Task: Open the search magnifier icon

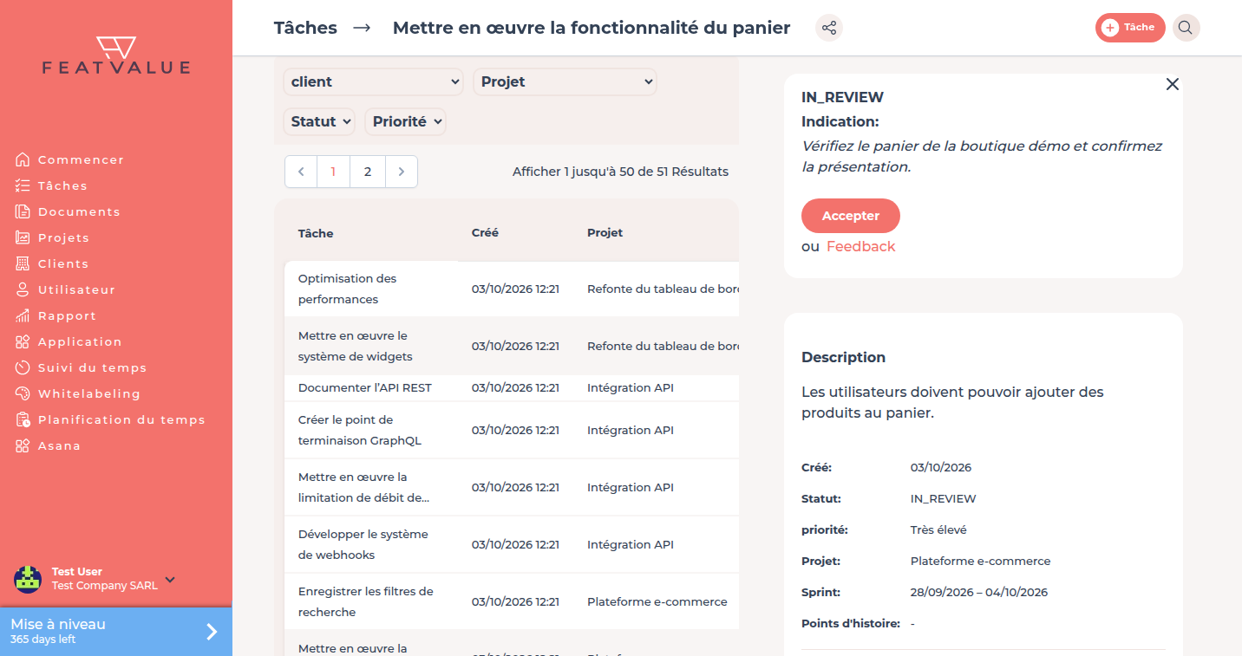Action: point(1186,28)
